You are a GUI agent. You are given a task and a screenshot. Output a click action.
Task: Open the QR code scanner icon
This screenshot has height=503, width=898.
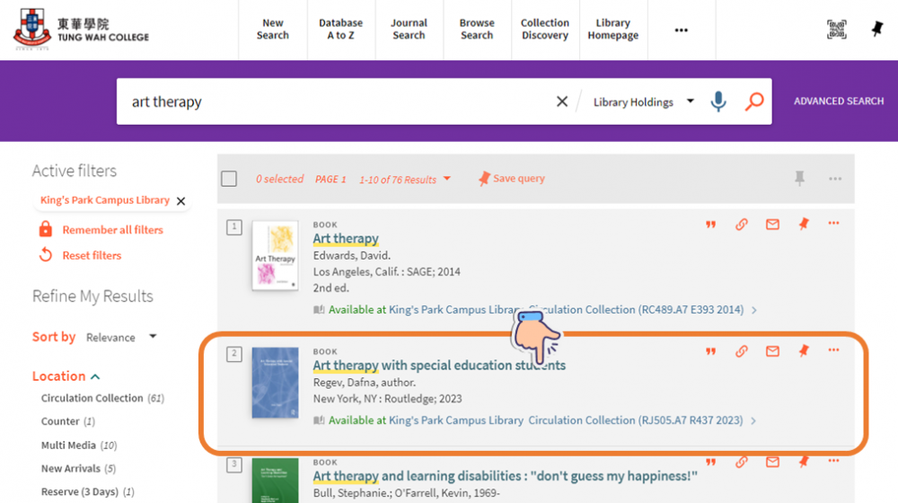[x=836, y=30]
